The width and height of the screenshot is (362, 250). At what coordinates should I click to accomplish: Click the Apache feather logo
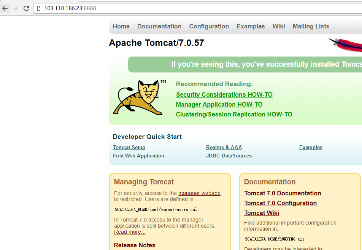point(345,45)
